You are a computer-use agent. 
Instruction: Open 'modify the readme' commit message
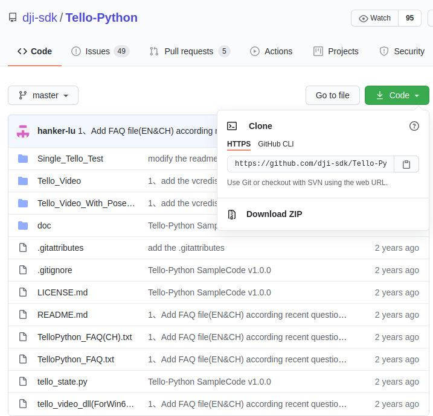[182, 159]
